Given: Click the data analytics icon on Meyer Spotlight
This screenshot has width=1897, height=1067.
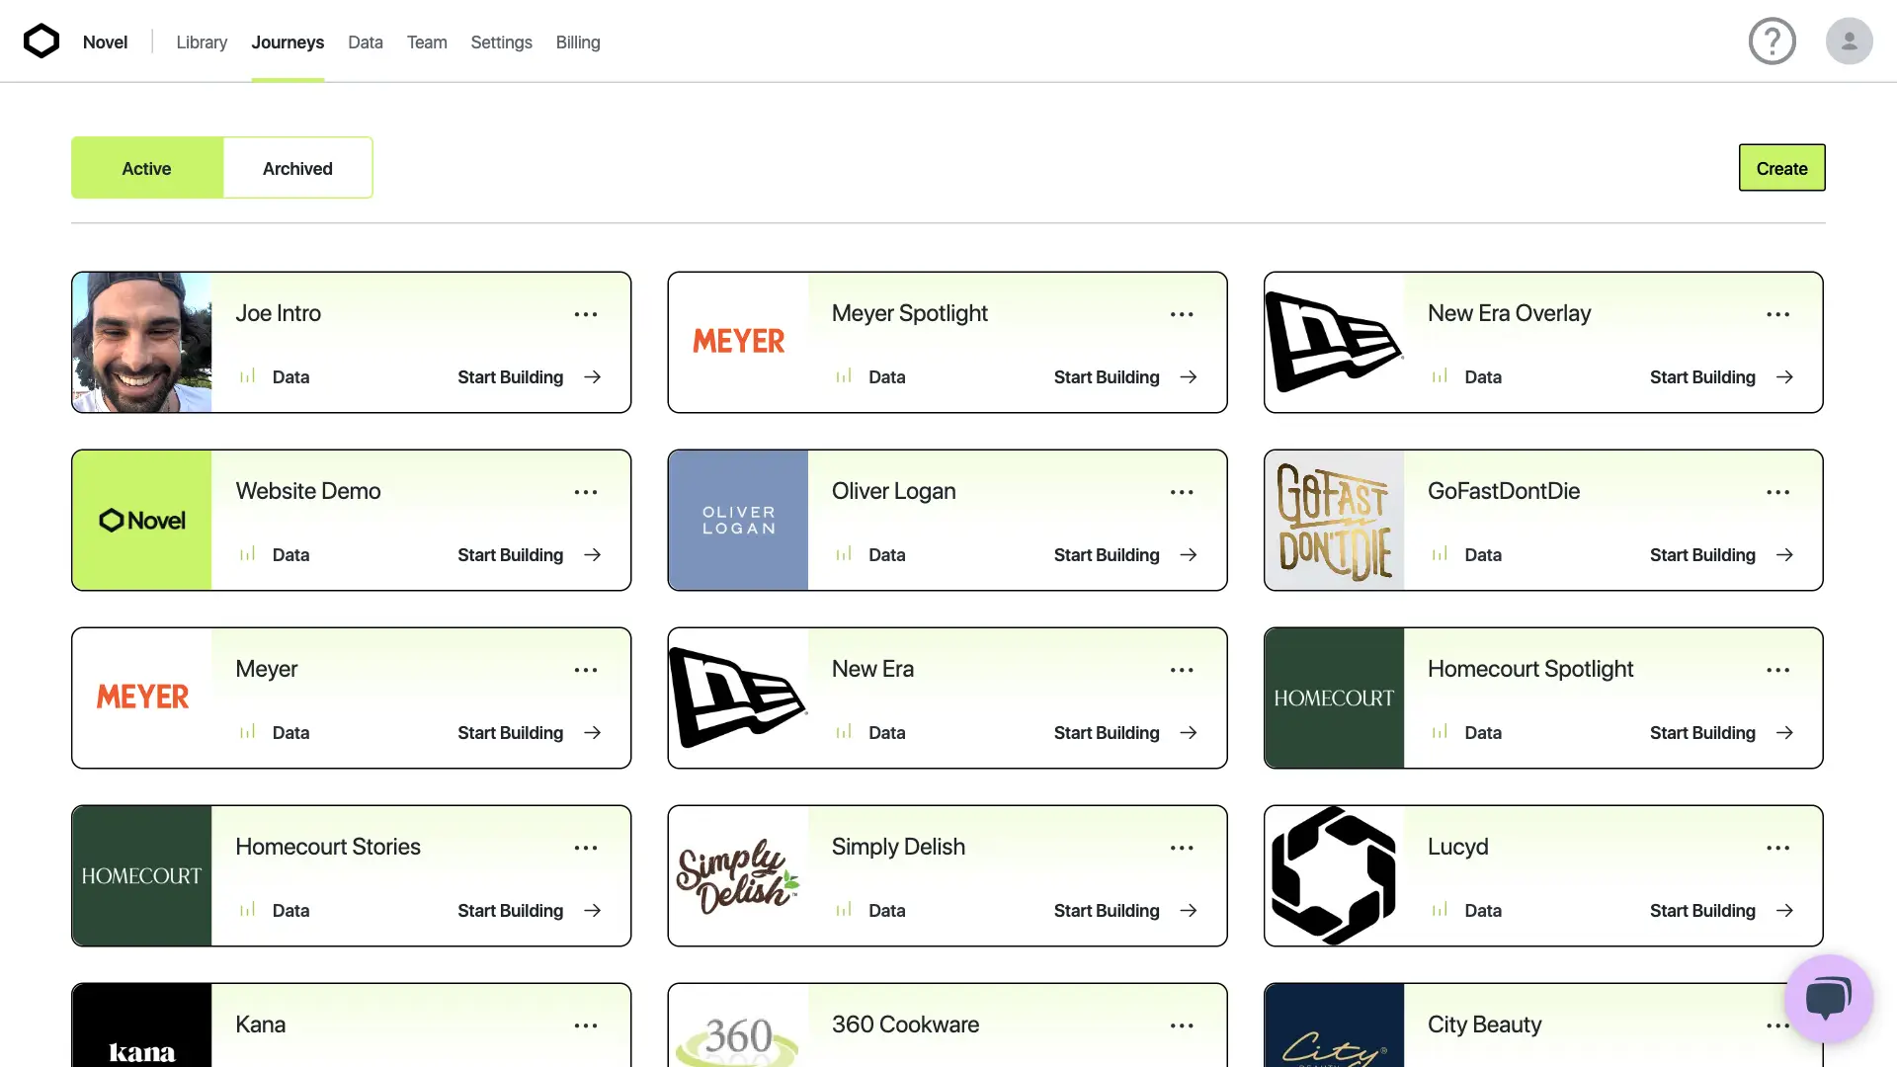Looking at the screenshot, I should 843,377.
